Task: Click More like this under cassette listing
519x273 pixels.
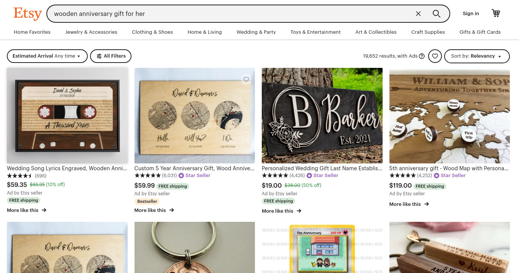Action: pos(27,210)
